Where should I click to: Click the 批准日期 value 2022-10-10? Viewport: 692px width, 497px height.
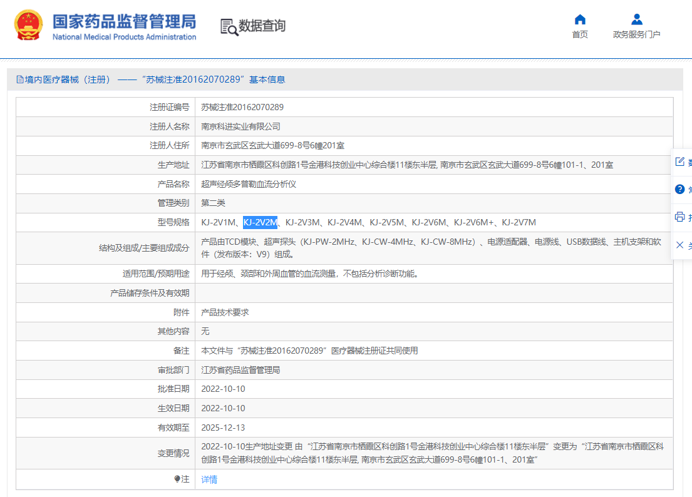point(223,389)
